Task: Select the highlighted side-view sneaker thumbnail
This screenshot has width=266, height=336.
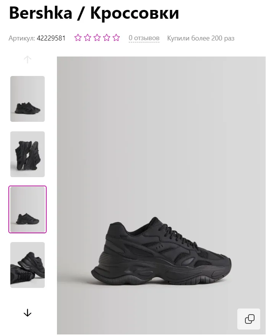Action: click(28, 209)
